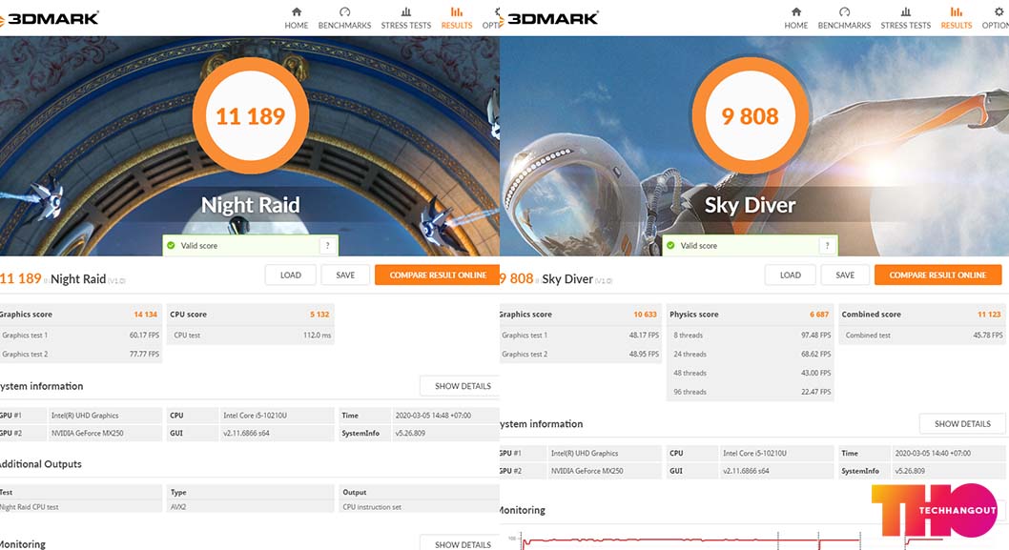Click the question mark next to Sky Diver Valid score
1009x550 pixels.
tap(828, 245)
